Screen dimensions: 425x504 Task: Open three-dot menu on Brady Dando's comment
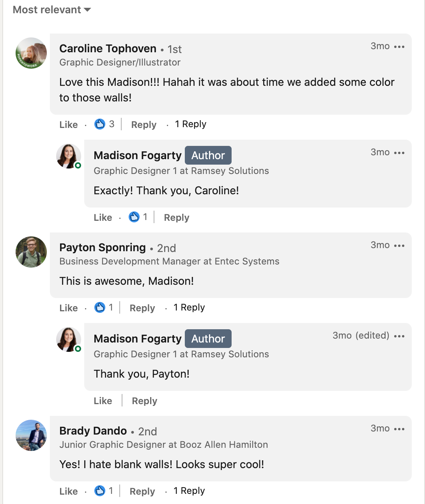point(399,429)
